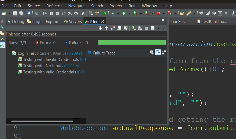Viewport: 236px width, 139px height.
Task: Click Rerun Test icon in JUnit
Action: tap(134, 28)
